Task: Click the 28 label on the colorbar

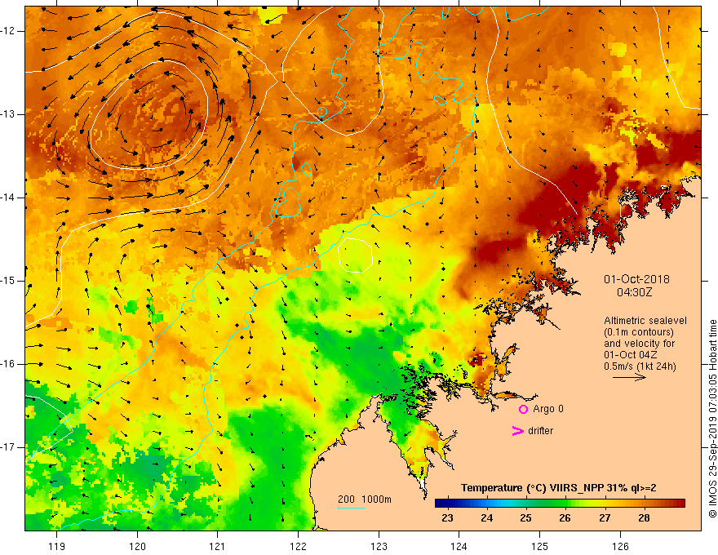Action: pyautogui.click(x=644, y=518)
